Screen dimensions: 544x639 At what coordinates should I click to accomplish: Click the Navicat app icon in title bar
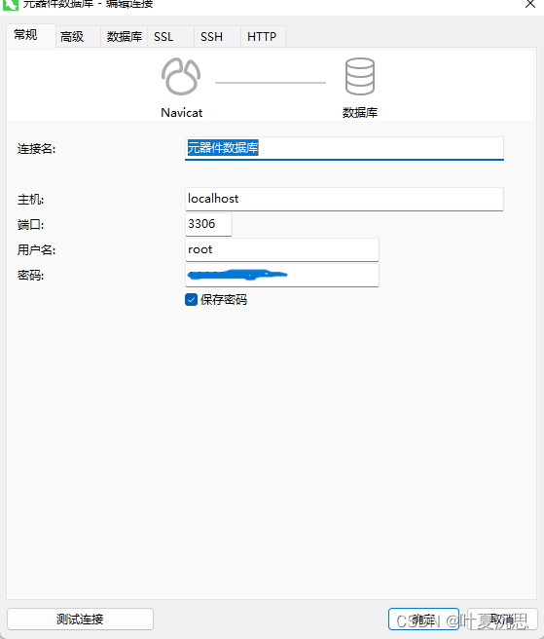tap(10, 5)
